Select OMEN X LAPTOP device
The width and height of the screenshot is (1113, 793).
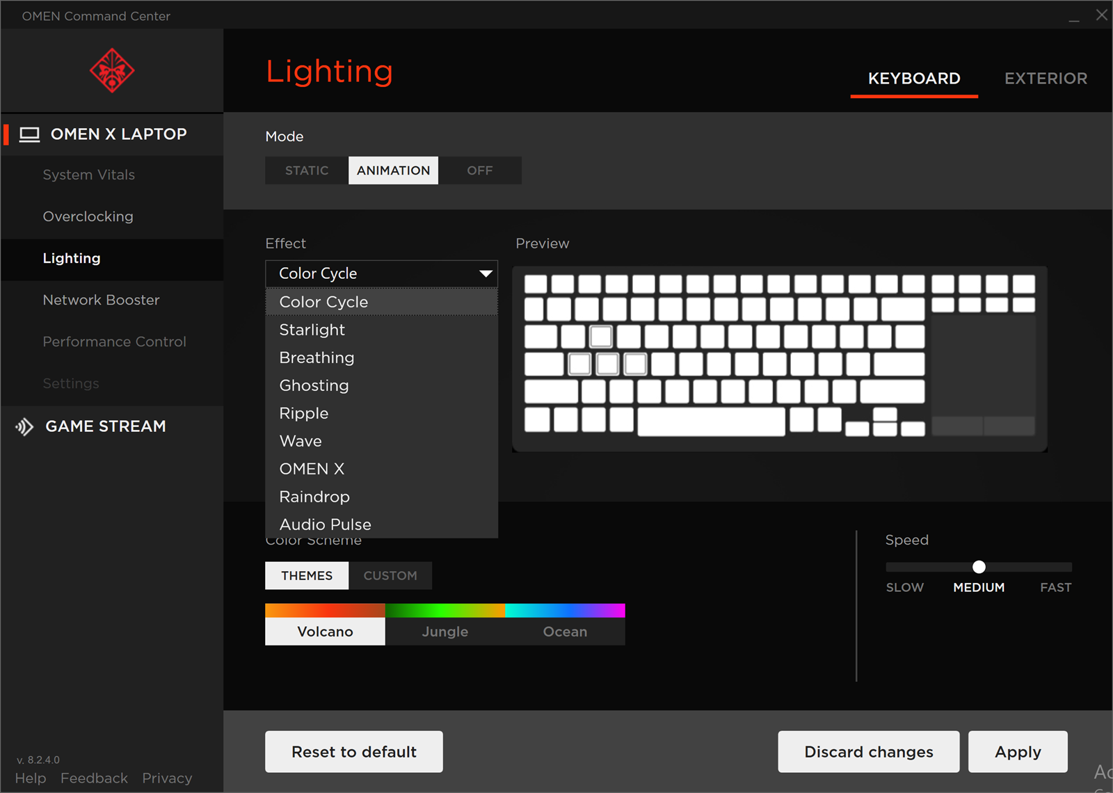tap(112, 134)
